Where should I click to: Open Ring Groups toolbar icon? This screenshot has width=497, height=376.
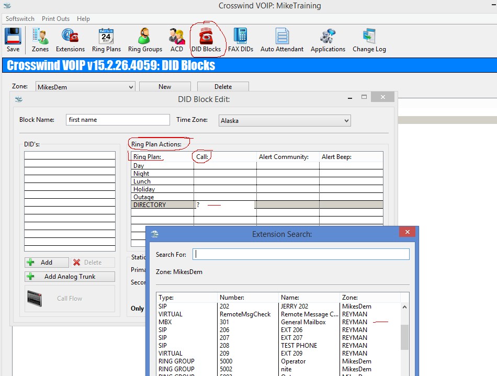tap(145, 40)
